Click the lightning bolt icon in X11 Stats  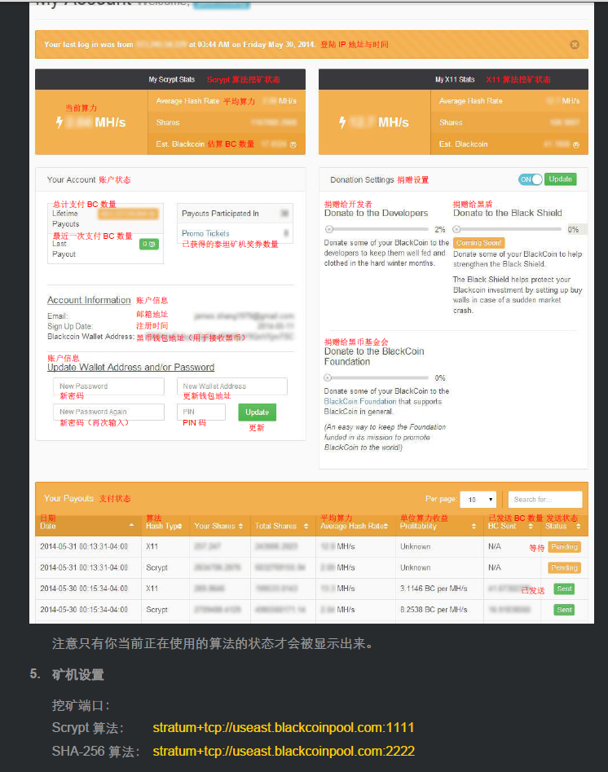coord(342,122)
